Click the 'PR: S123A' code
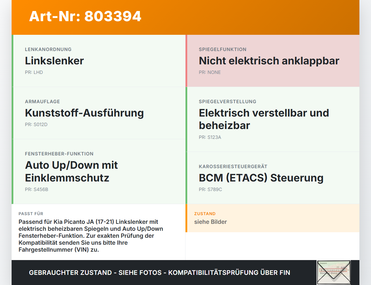This screenshot has height=285, width=371. point(210,137)
